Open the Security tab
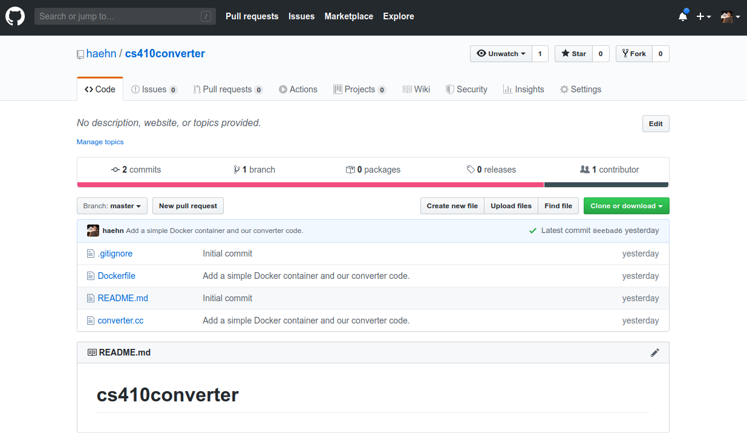The height and width of the screenshot is (437, 747). (466, 89)
